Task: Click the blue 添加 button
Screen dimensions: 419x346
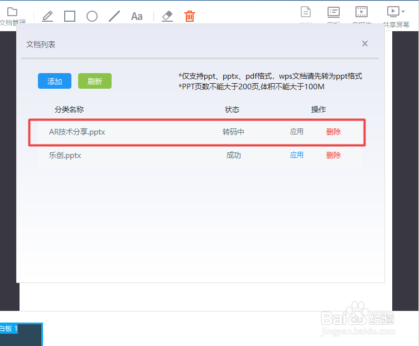Action: (55, 81)
